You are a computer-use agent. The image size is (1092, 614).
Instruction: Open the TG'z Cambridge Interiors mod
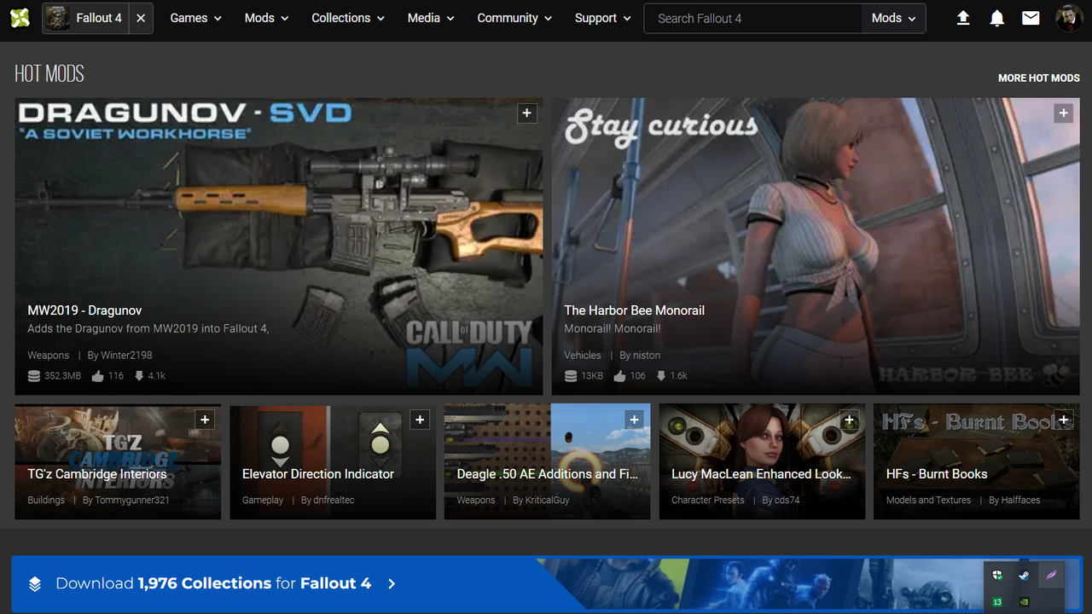[x=97, y=474]
